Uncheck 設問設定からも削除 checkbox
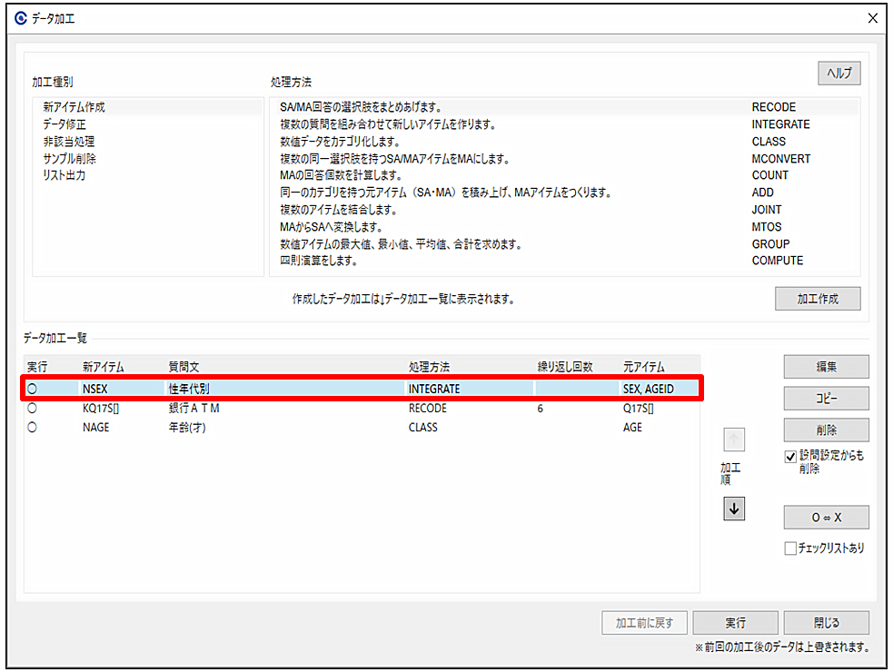The image size is (893, 672). tap(790, 457)
